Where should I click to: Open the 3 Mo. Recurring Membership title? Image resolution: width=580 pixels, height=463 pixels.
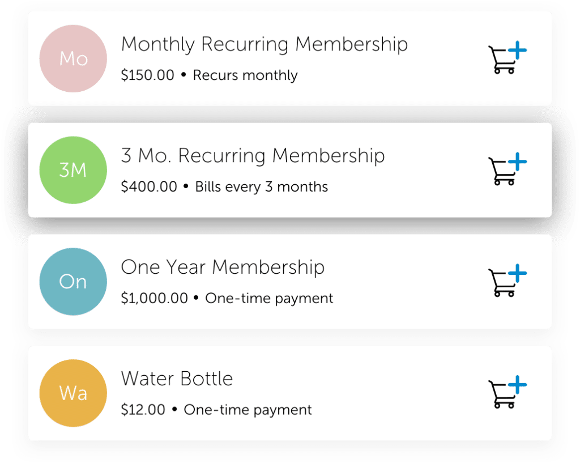(x=253, y=156)
